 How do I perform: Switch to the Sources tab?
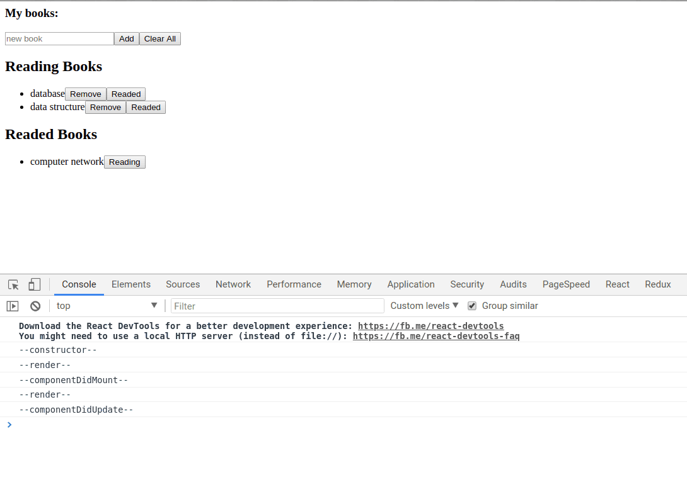(183, 284)
